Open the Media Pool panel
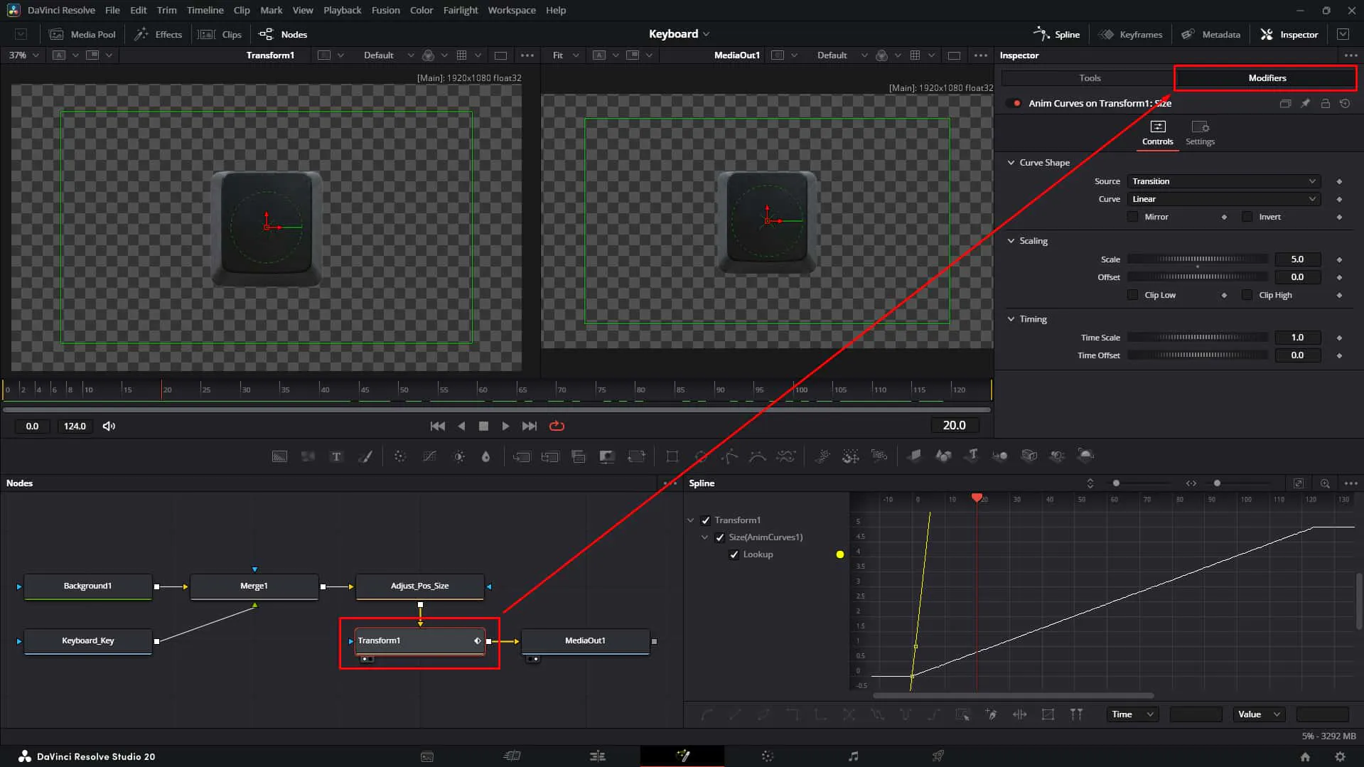This screenshot has width=1364, height=767. coord(82,34)
